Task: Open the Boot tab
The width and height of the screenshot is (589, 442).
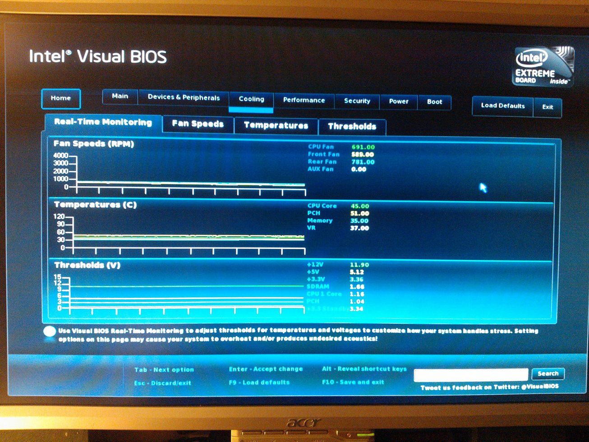Action: (435, 102)
